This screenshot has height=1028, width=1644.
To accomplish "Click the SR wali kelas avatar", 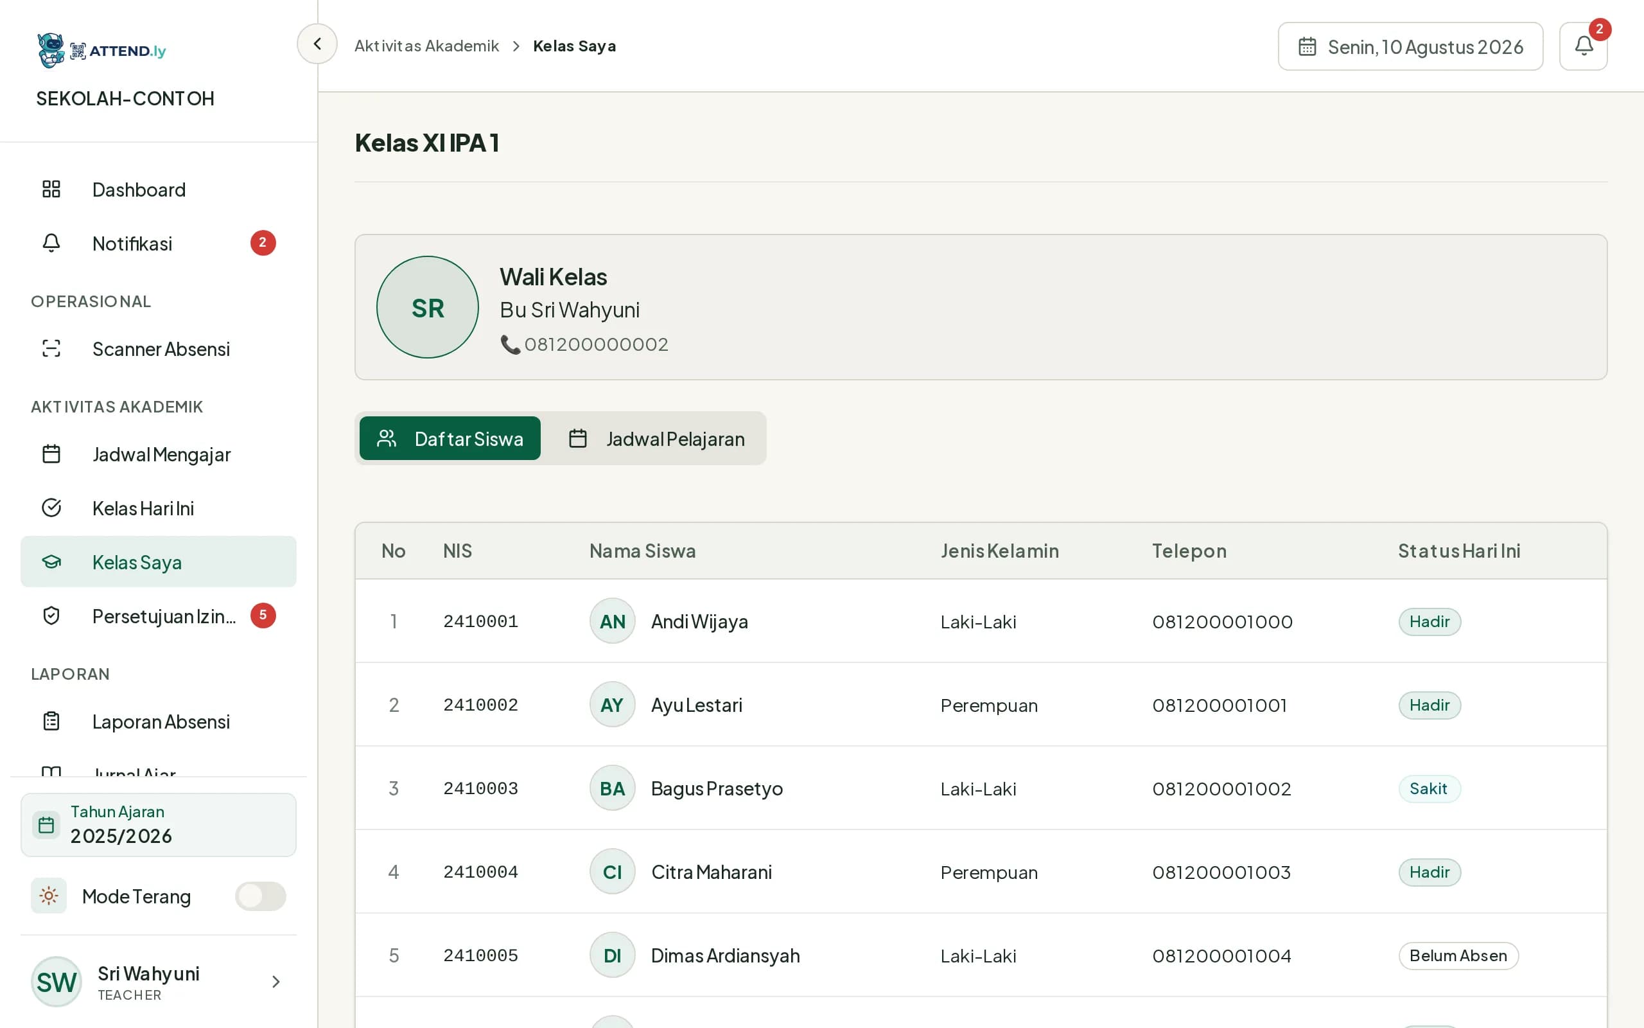I will click(427, 307).
